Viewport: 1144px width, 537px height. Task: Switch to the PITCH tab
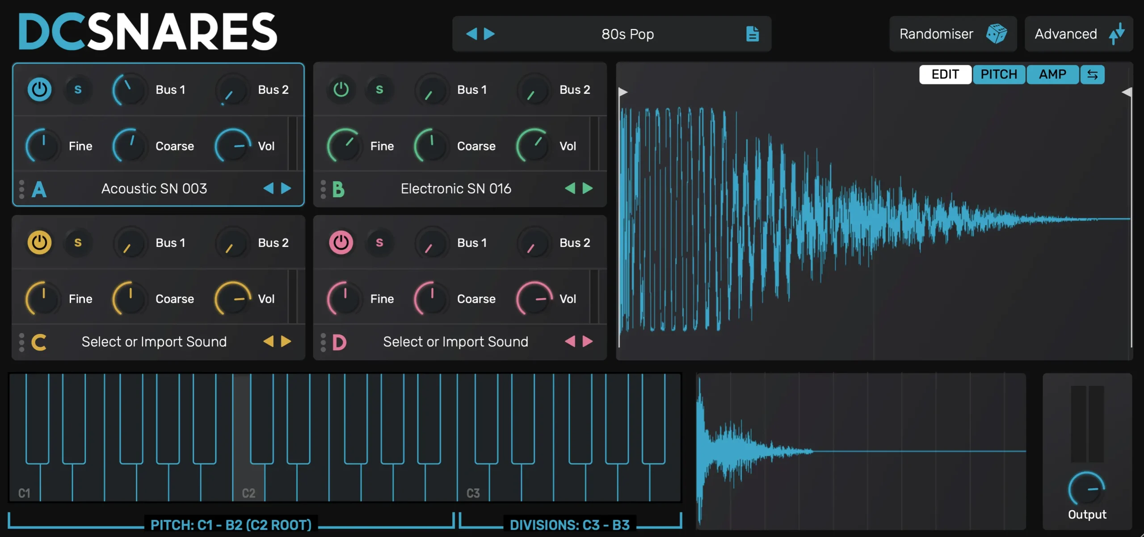click(999, 75)
